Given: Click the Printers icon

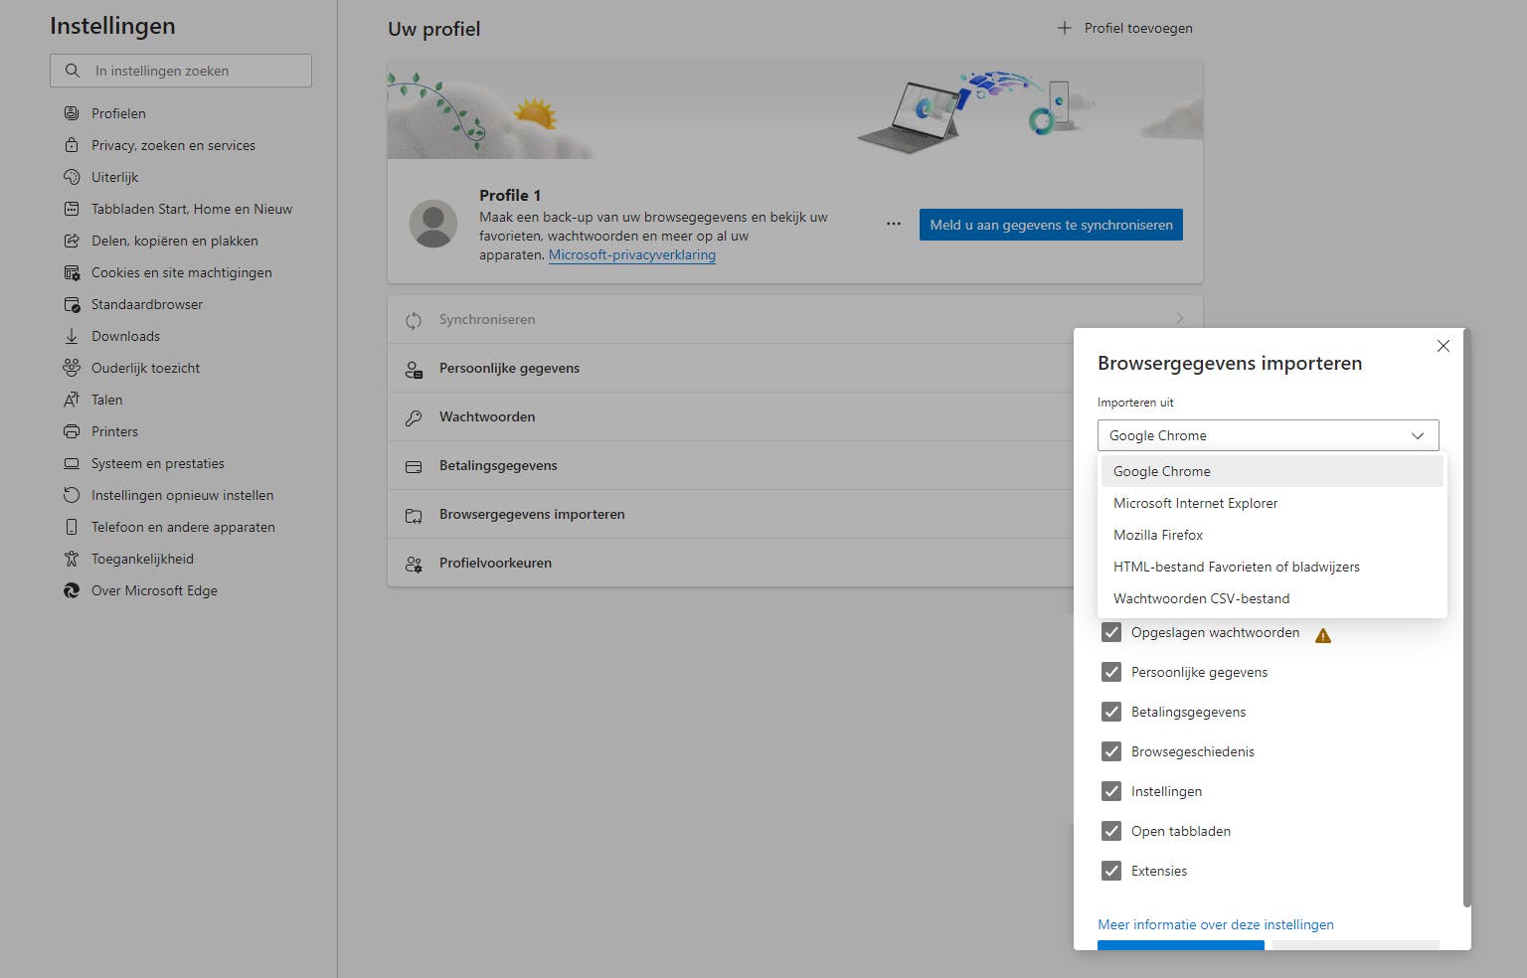Looking at the screenshot, I should point(72,431).
